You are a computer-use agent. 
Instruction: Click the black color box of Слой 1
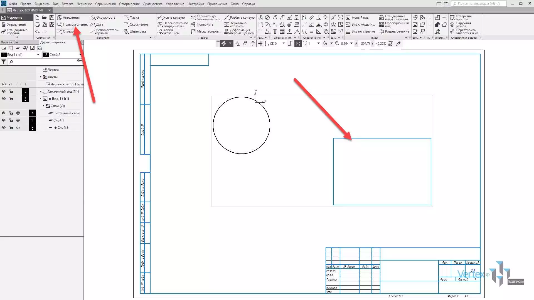[33, 120]
